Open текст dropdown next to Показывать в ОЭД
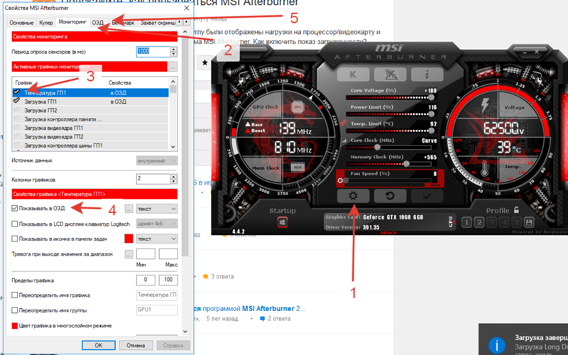The width and height of the screenshot is (568, 355). (x=157, y=209)
